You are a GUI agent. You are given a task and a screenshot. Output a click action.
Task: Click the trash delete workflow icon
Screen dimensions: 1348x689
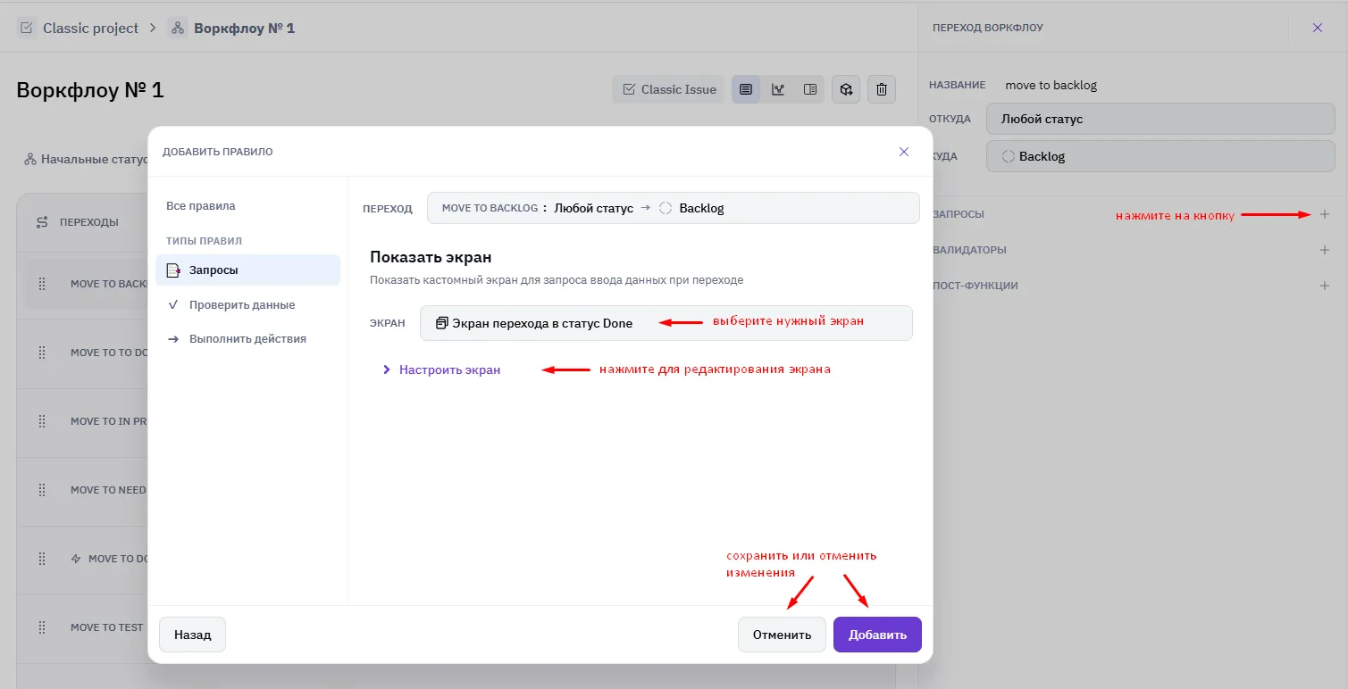[882, 89]
